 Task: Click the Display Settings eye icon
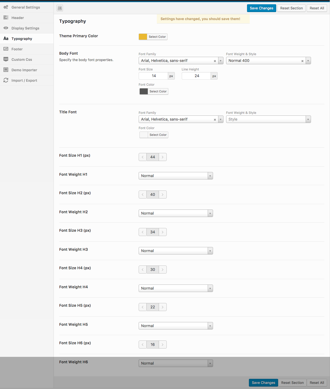(x=6, y=28)
